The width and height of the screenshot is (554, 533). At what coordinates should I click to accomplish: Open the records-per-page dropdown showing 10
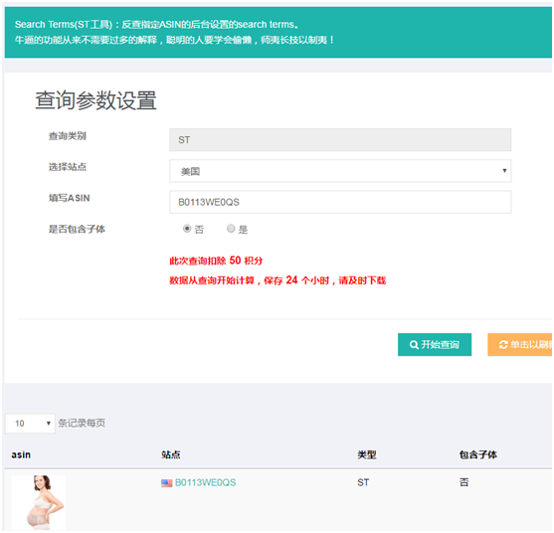pos(30,424)
